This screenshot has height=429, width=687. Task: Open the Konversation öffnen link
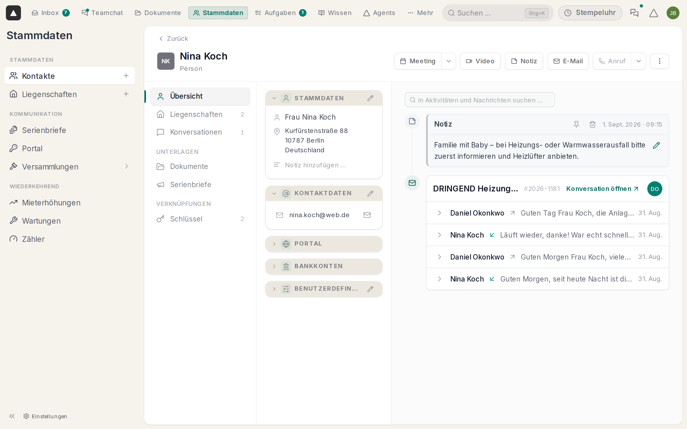(x=602, y=189)
